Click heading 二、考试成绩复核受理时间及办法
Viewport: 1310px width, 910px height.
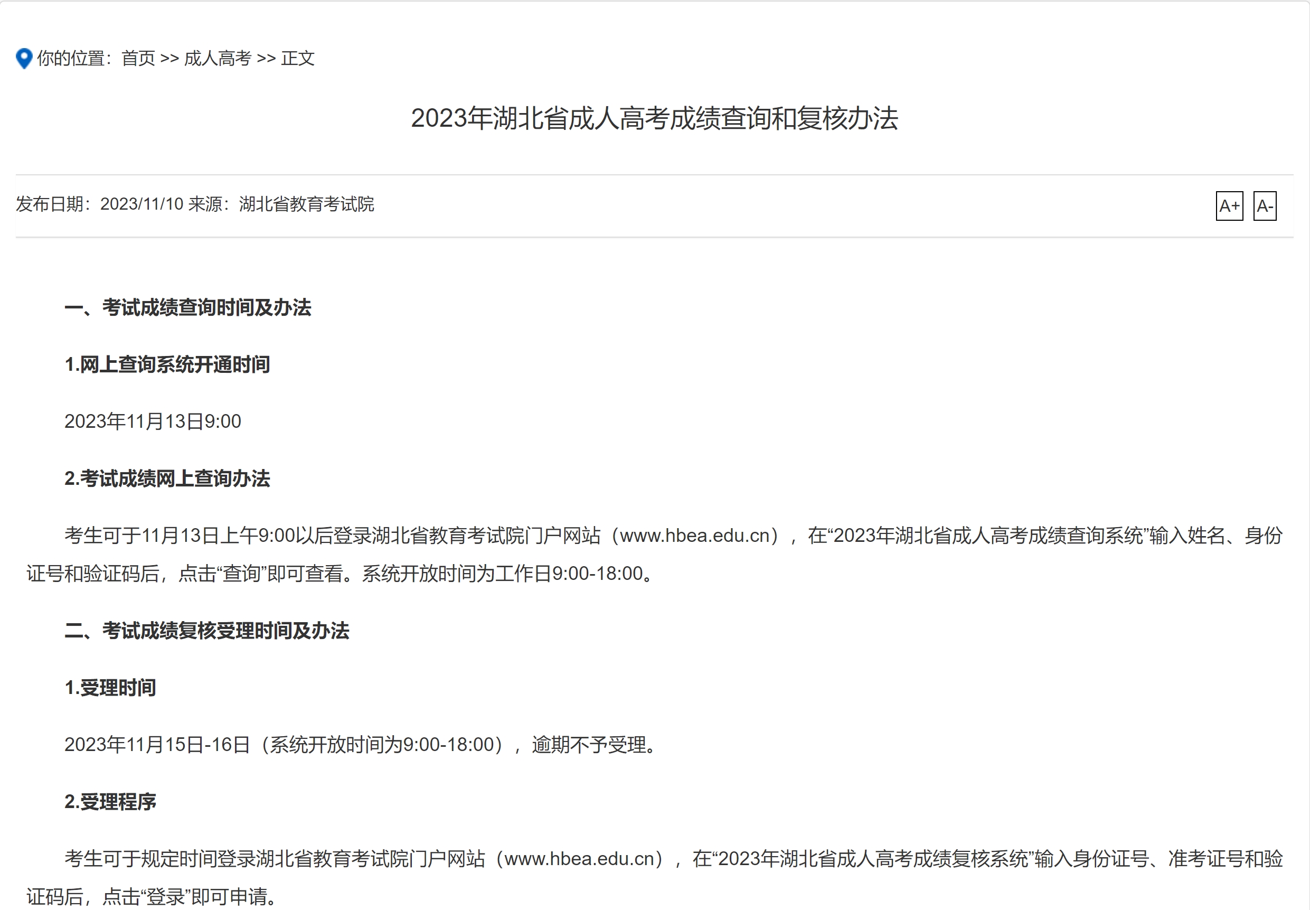(x=207, y=631)
